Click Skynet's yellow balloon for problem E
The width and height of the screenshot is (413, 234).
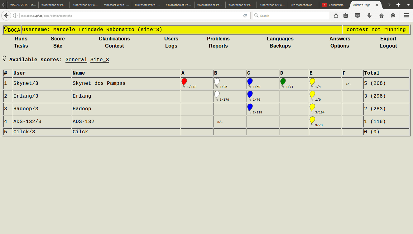coord(312,83)
